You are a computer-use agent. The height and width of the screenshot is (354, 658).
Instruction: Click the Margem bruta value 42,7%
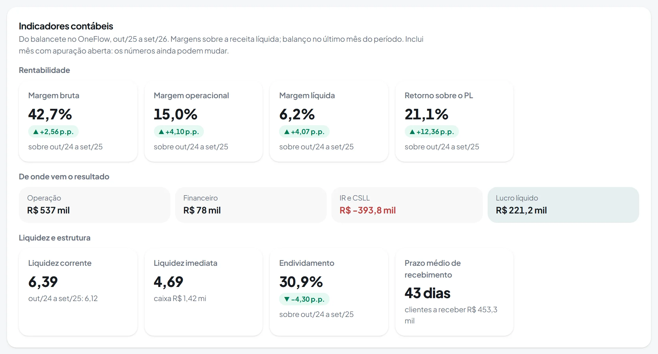pyautogui.click(x=50, y=114)
